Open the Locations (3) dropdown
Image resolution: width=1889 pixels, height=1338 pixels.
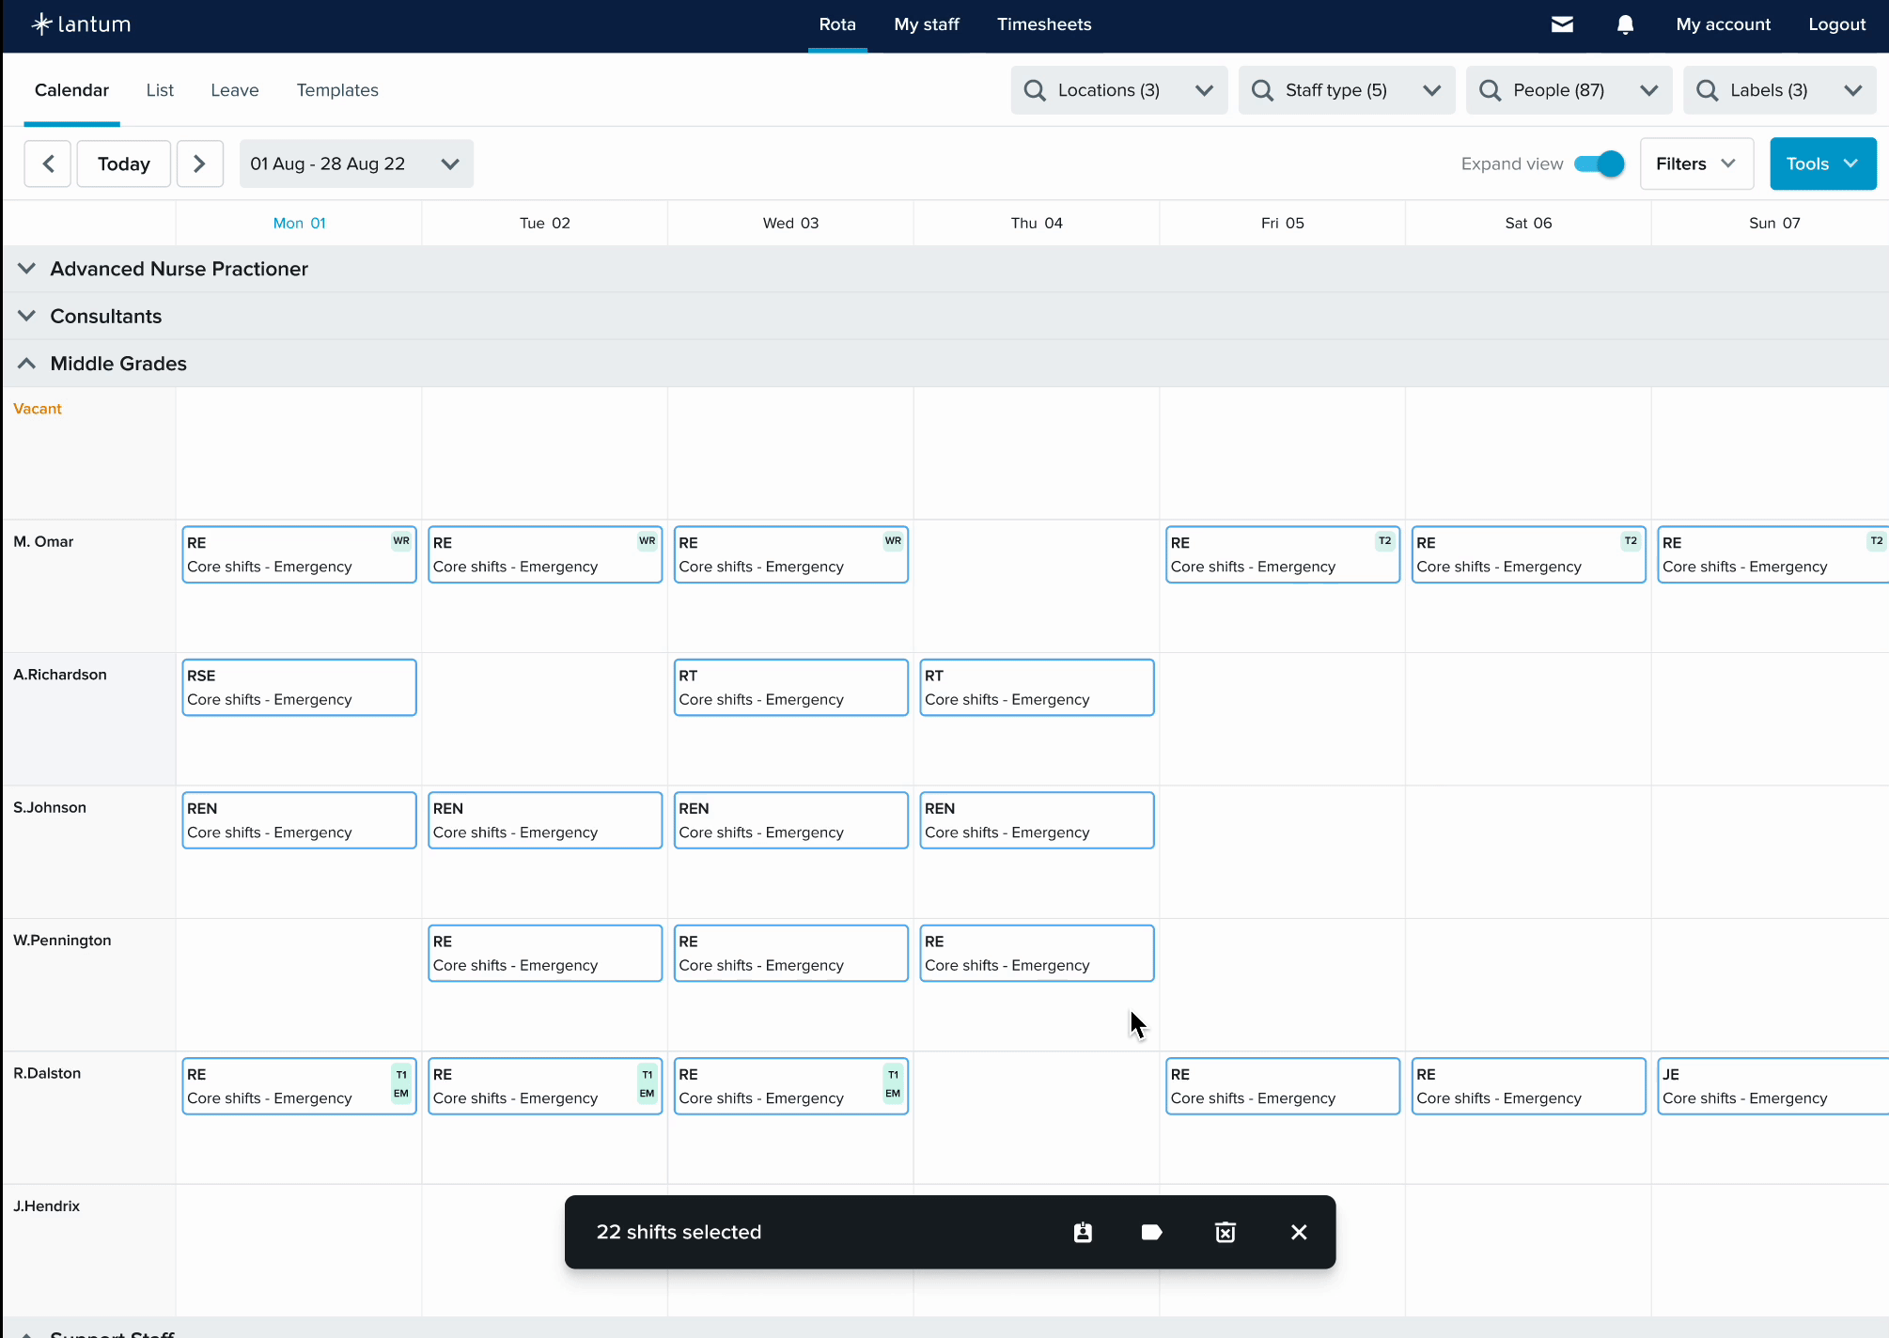[x=1118, y=90]
